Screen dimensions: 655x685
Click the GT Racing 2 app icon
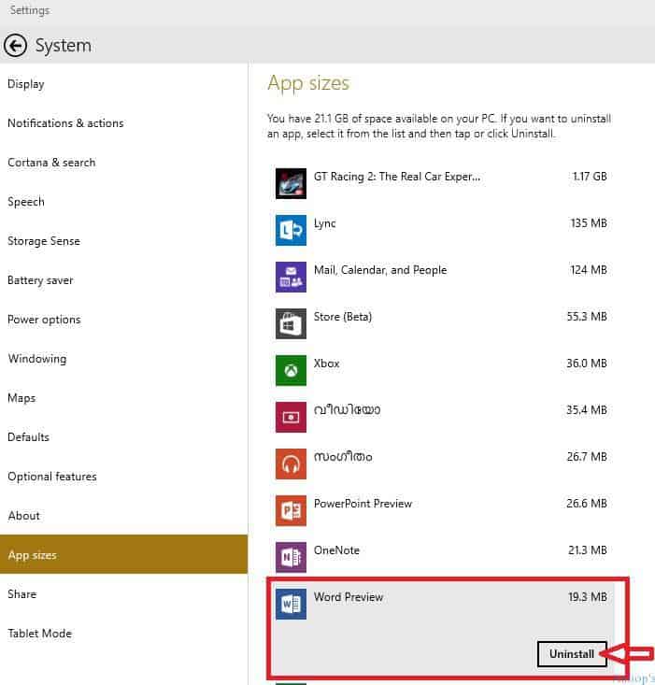pyautogui.click(x=291, y=183)
